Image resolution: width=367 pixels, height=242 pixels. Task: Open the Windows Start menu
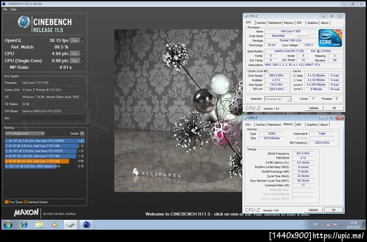pyautogui.click(x=8, y=225)
